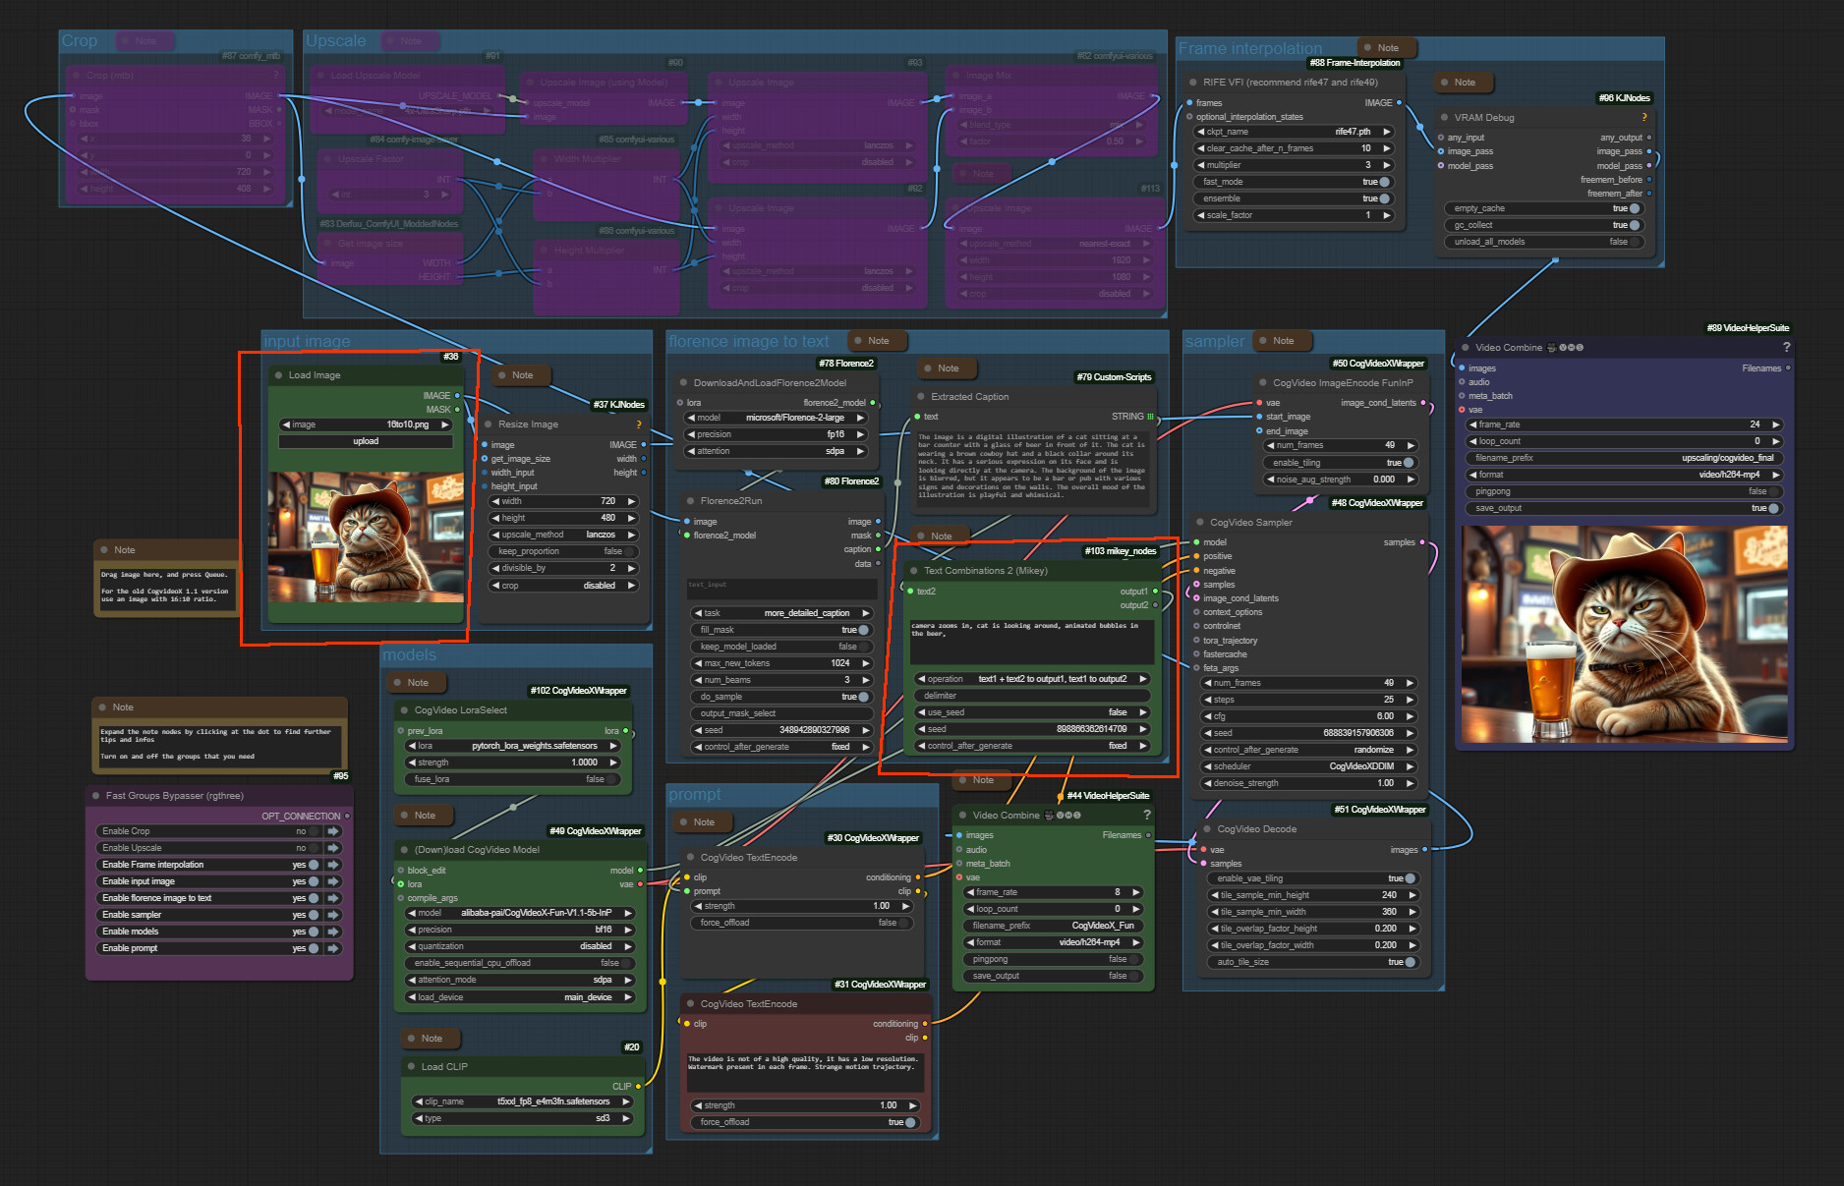Click the cat image preview in Load Image
This screenshot has height=1186, width=1844.
366,537
